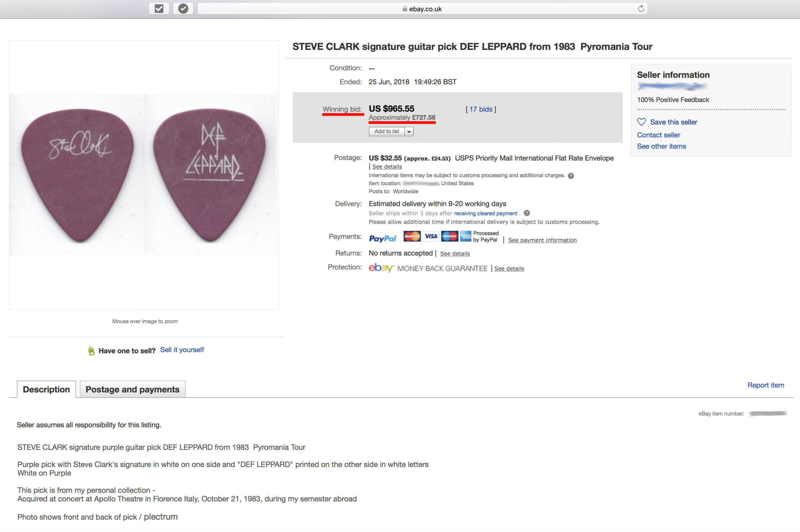The image size is (800, 532).
Task: Click the Contact seller link
Action: coord(658,135)
